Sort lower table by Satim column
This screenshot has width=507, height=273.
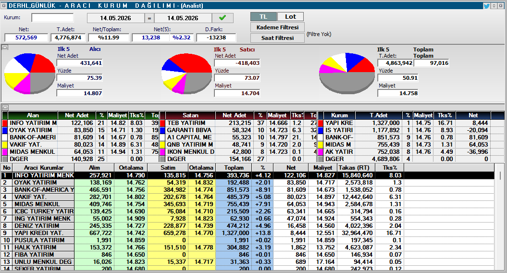(168, 168)
